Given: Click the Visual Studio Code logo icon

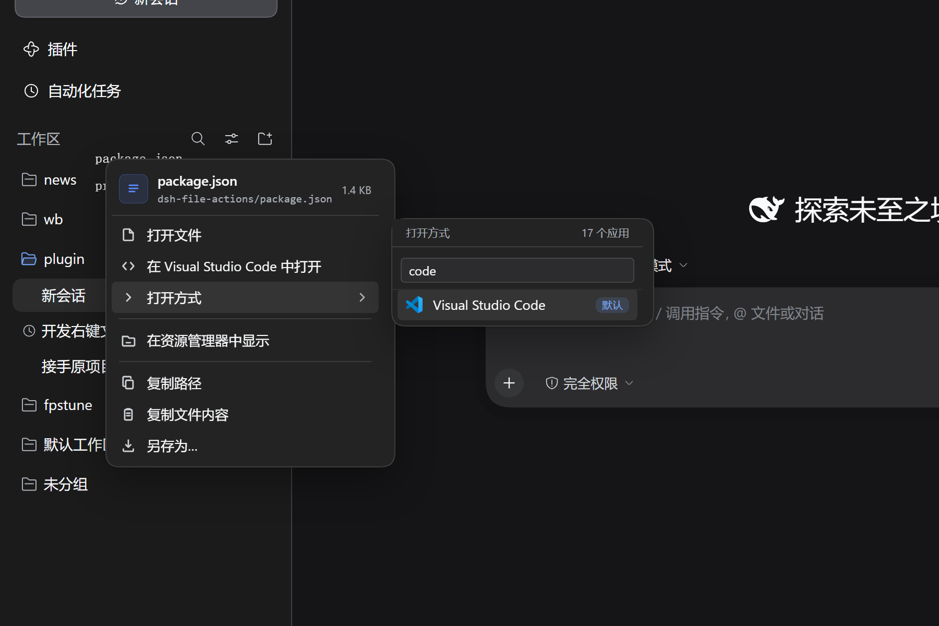Looking at the screenshot, I should click(x=414, y=305).
